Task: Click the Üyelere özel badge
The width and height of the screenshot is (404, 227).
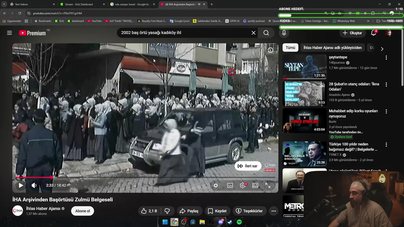Action: [341, 137]
